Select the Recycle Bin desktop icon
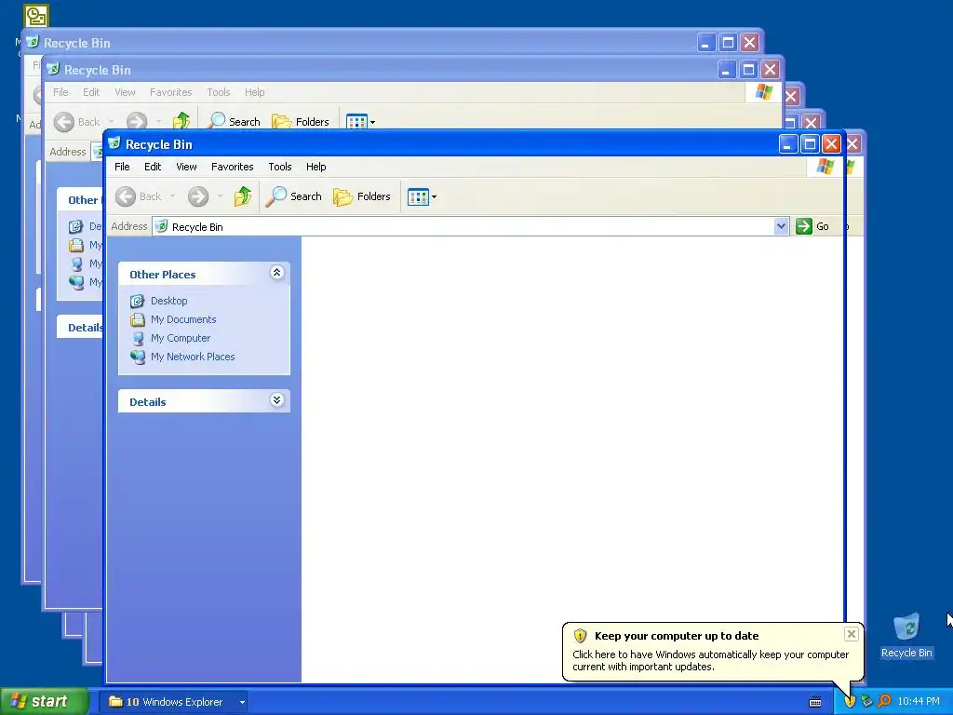Viewport: 953px width, 715px height. point(906,635)
